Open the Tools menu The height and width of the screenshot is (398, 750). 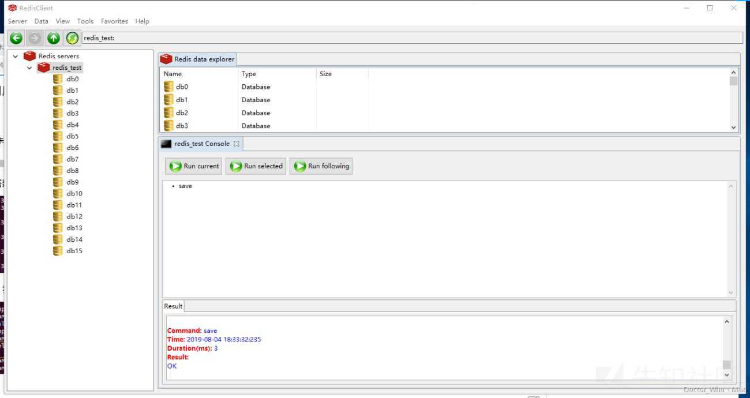[x=85, y=21]
